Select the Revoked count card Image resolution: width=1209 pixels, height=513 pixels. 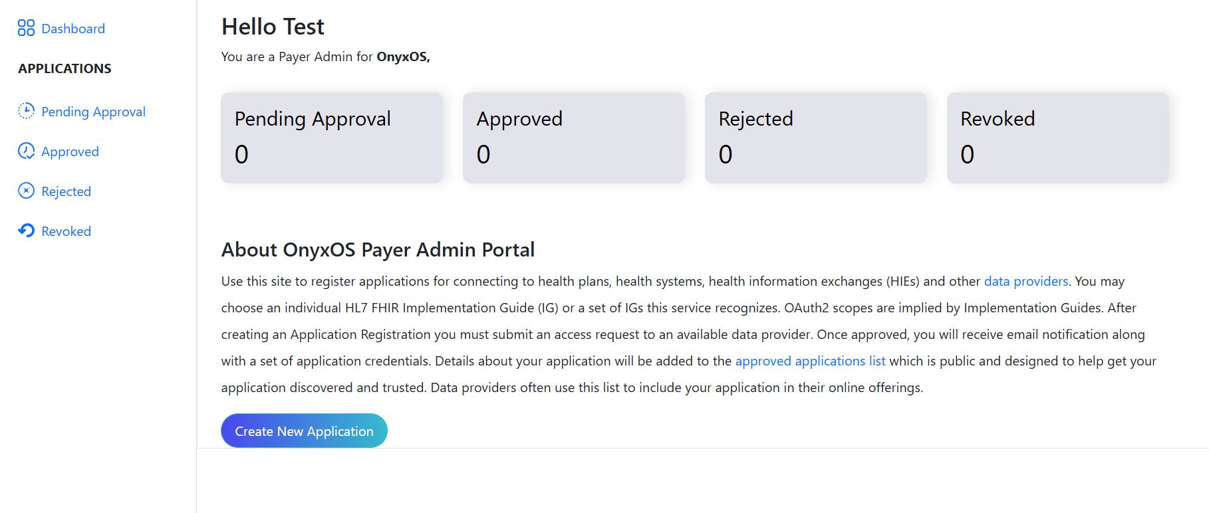pos(1057,138)
